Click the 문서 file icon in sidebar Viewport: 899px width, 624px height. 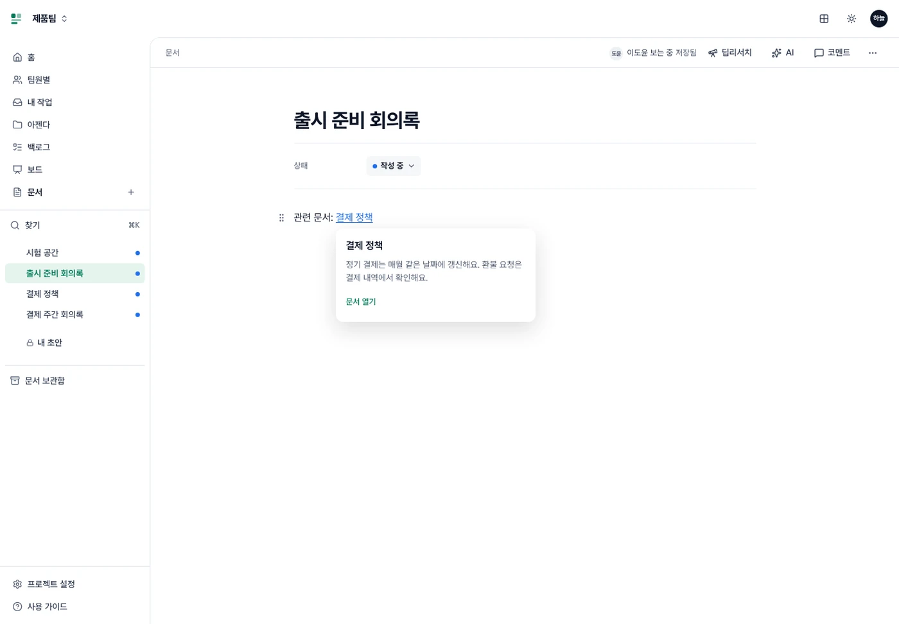pyautogui.click(x=17, y=192)
